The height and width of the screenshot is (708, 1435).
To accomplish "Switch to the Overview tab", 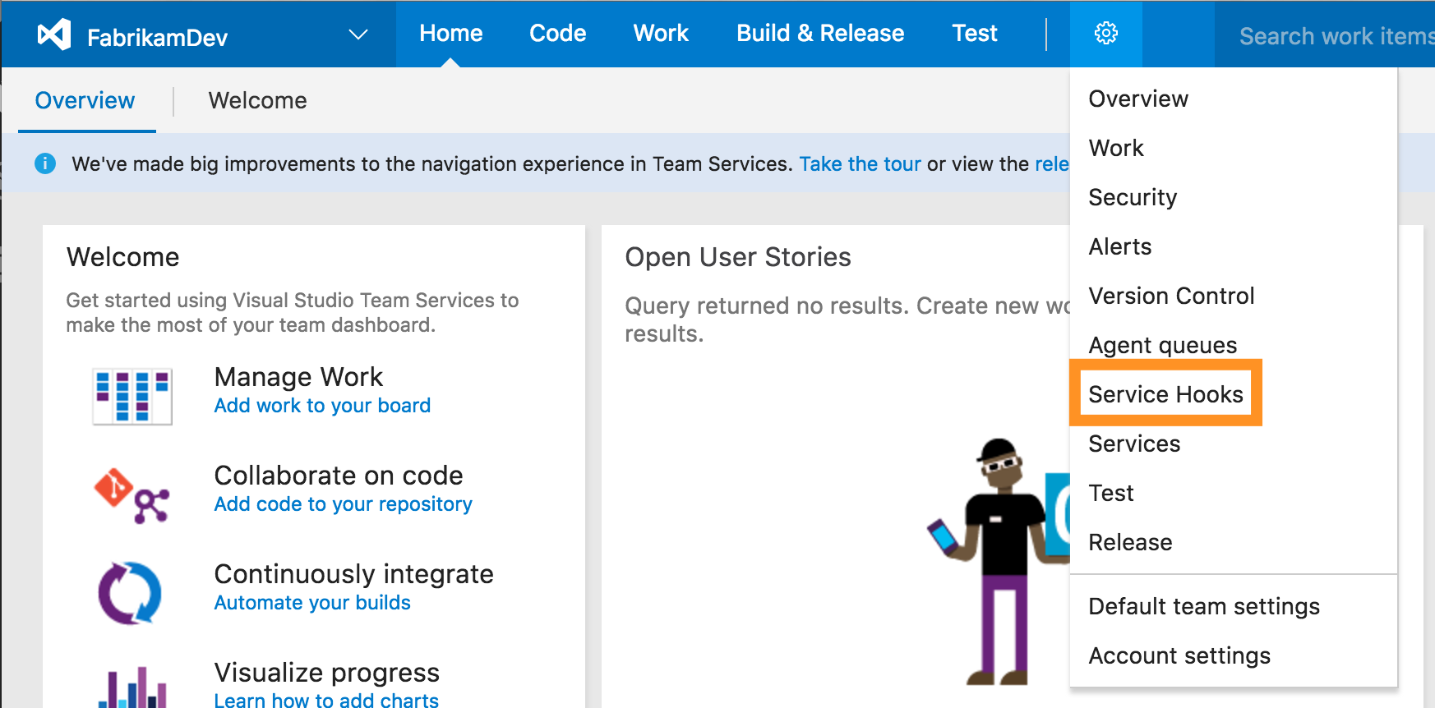I will [x=85, y=100].
